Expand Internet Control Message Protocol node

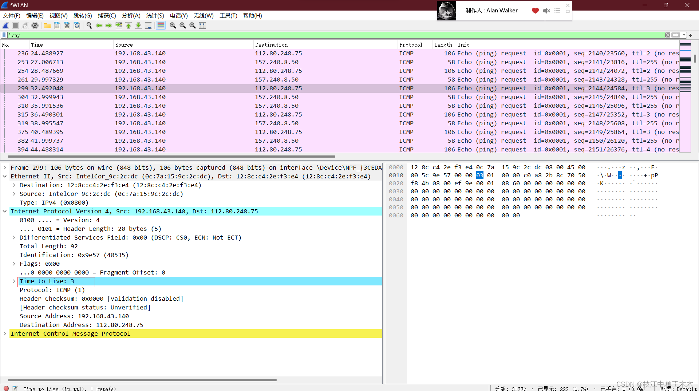pyautogui.click(x=5, y=333)
